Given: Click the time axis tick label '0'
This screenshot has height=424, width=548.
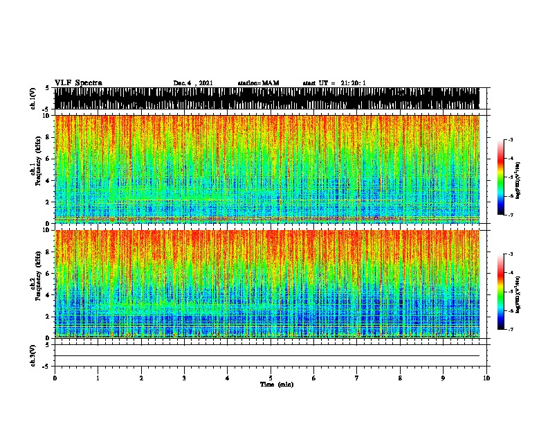Looking at the screenshot, I should [55, 378].
